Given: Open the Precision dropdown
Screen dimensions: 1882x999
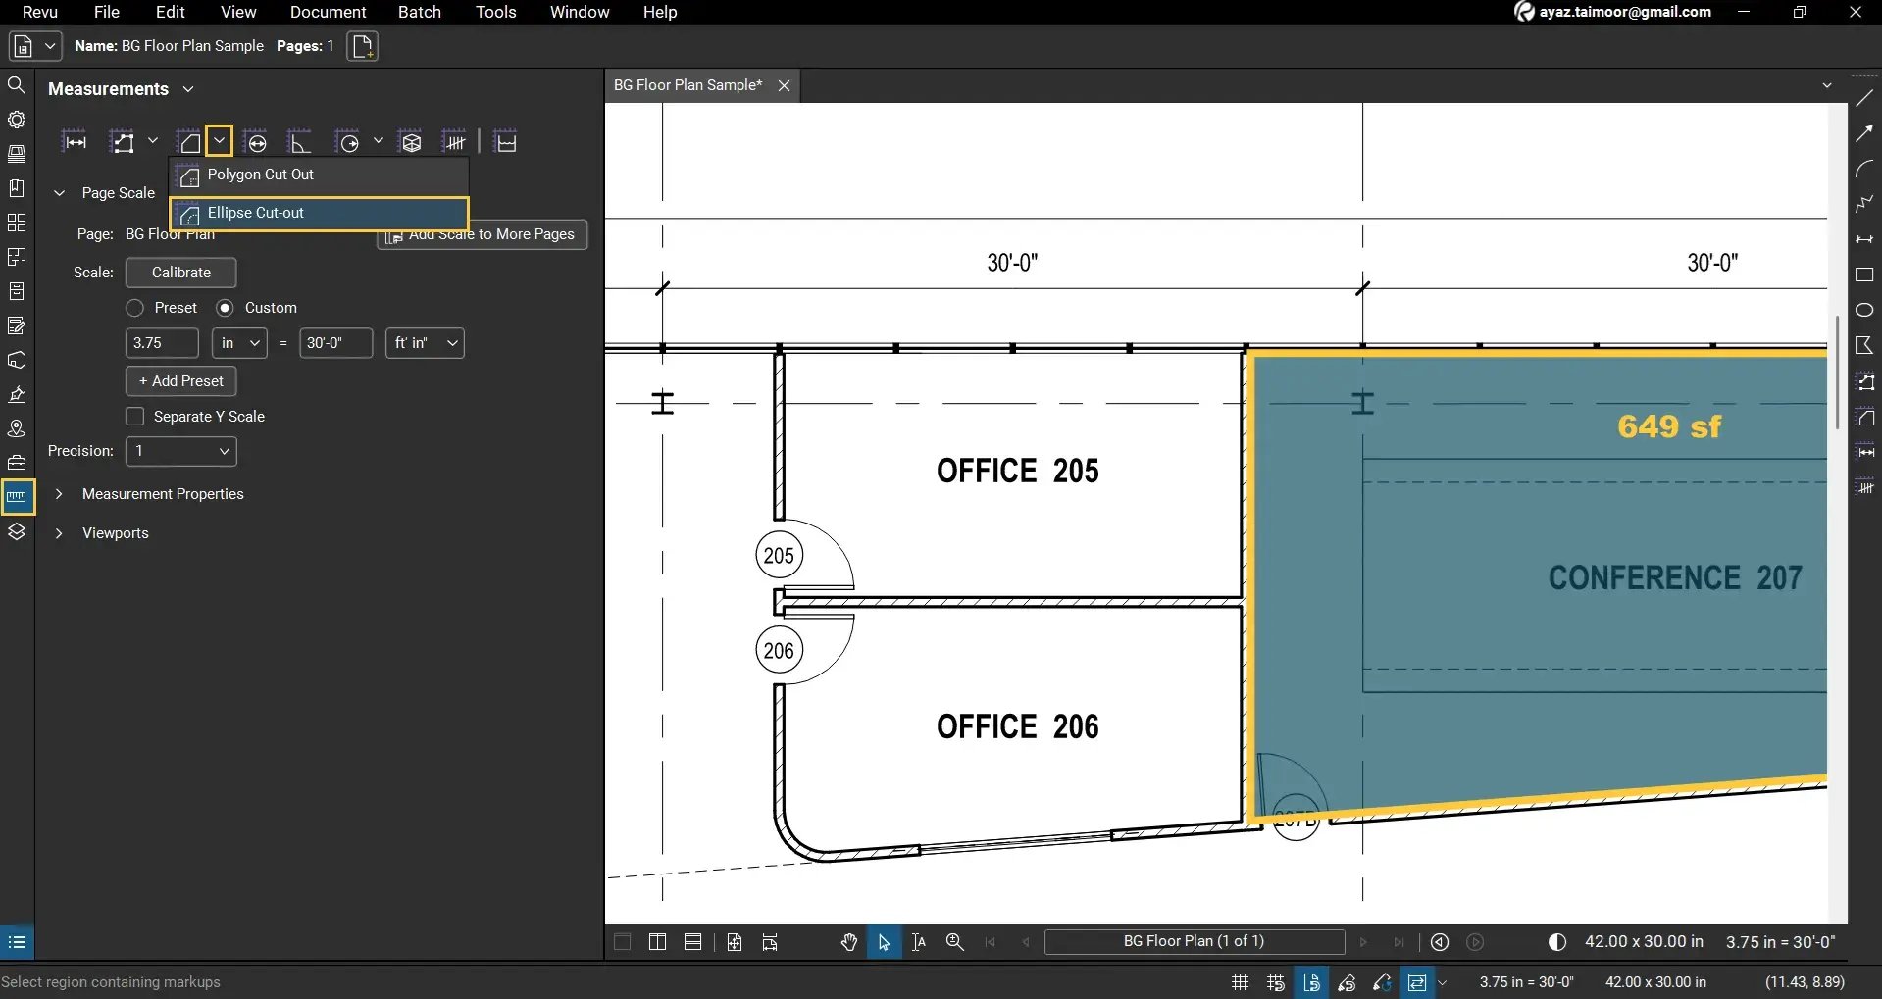Looking at the screenshot, I should (181, 451).
